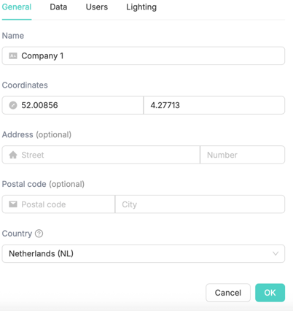Switch to the Users tab
Image resolution: width=293 pixels, height=311 pixels.
pos(97,7)
